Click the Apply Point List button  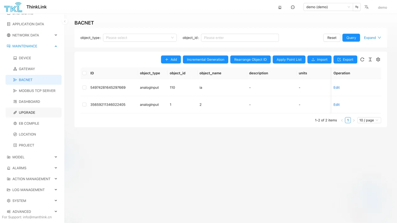pyautogui.click(x=289, y=59)
